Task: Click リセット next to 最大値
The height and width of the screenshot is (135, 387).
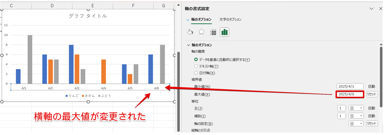Action: [x=372, y=94]
